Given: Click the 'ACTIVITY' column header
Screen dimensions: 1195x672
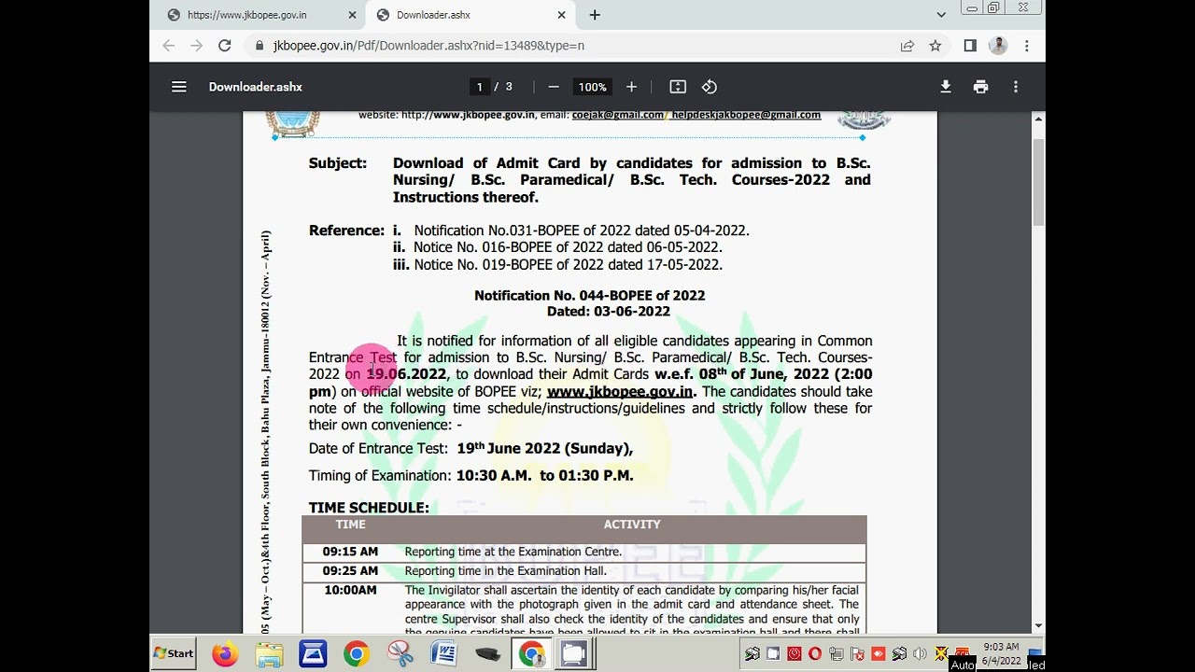Looking at the screenshot, I should pyautogui.click(x=632, y=525).
